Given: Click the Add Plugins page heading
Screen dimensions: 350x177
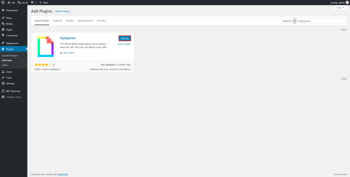Looking at the screenshot, I should pyautogui.click(x=41, y=11).
